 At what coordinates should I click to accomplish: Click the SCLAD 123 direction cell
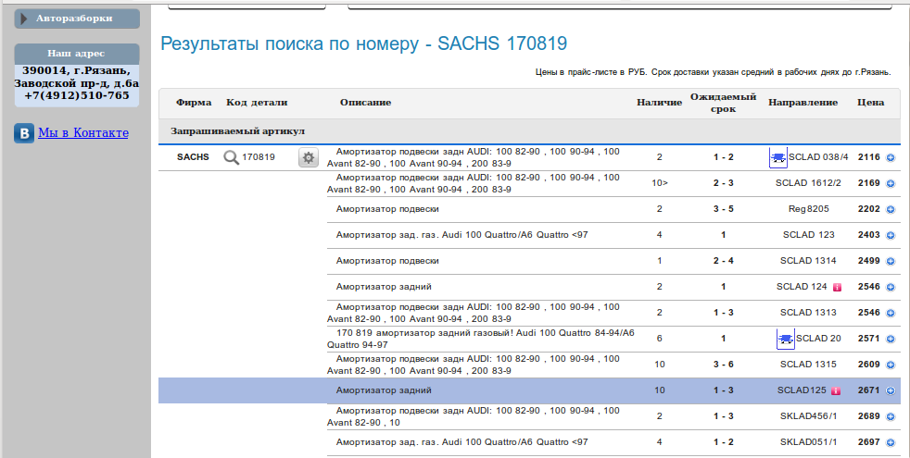(808, 235)
